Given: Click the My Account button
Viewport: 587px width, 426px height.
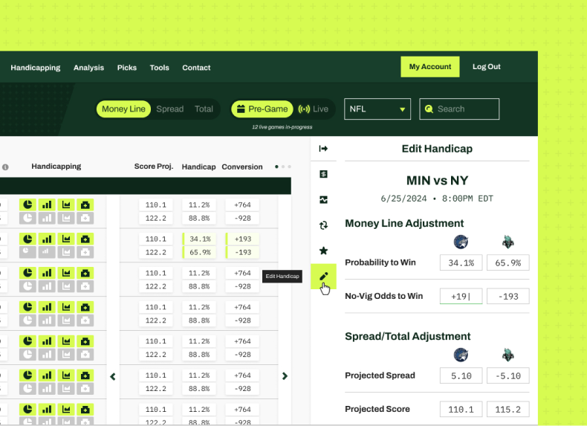Looking at the screenshot, I should click(430, 67).
